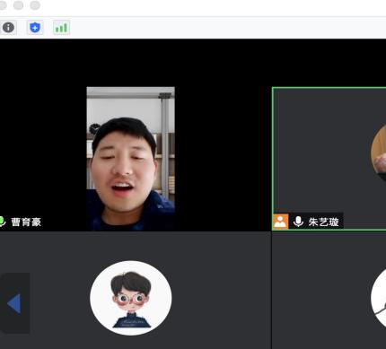This screenshot has width=386, height=349.
Task: Click the black area left of 曹育豪's video
Action: coord(43,150)
